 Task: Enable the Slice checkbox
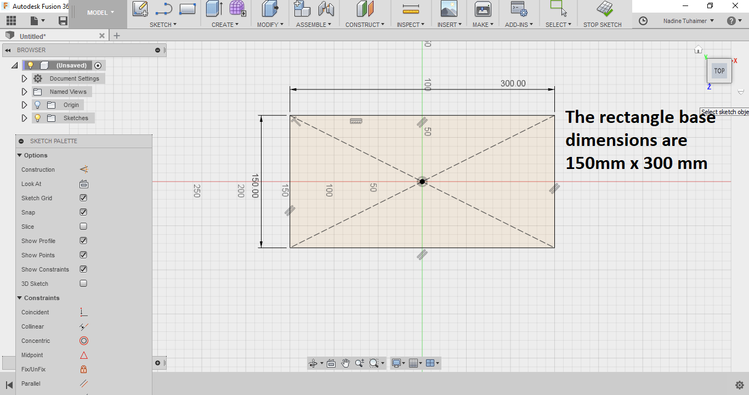coord(83,227)
